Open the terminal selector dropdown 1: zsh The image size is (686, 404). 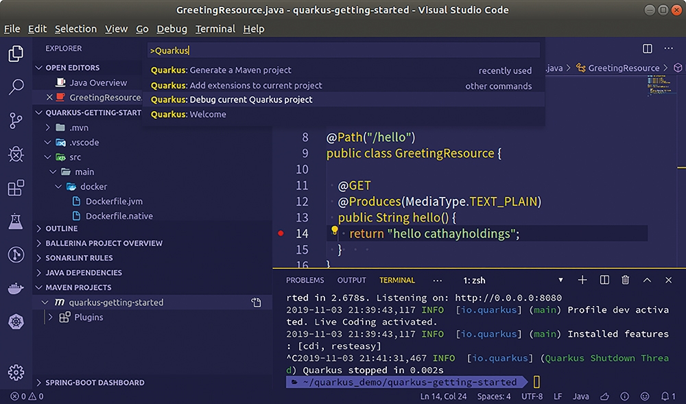513,280
